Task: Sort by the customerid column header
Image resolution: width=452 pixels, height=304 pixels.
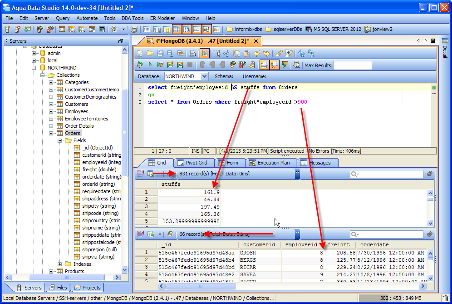Action: (260, 245)
